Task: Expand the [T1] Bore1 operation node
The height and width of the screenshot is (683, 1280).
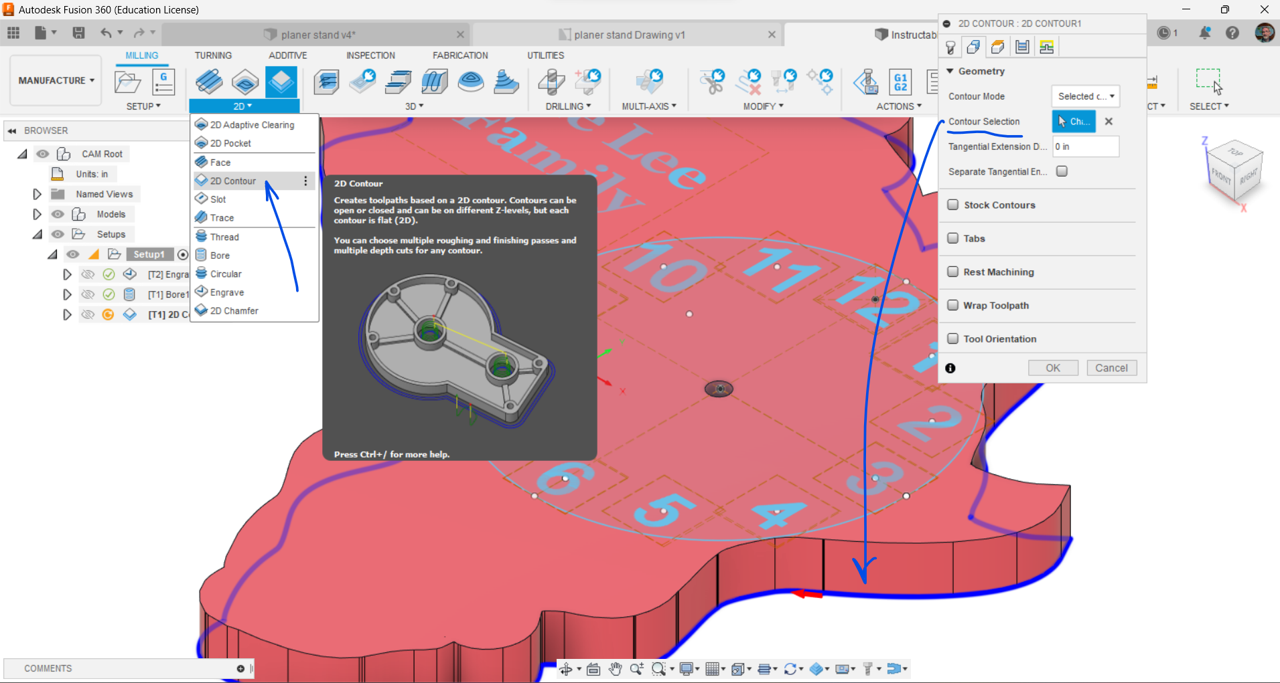Action: click(67, 294)
